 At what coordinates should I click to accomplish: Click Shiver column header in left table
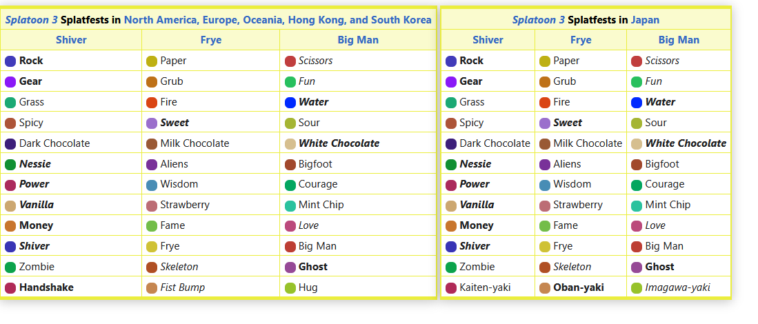71,40
